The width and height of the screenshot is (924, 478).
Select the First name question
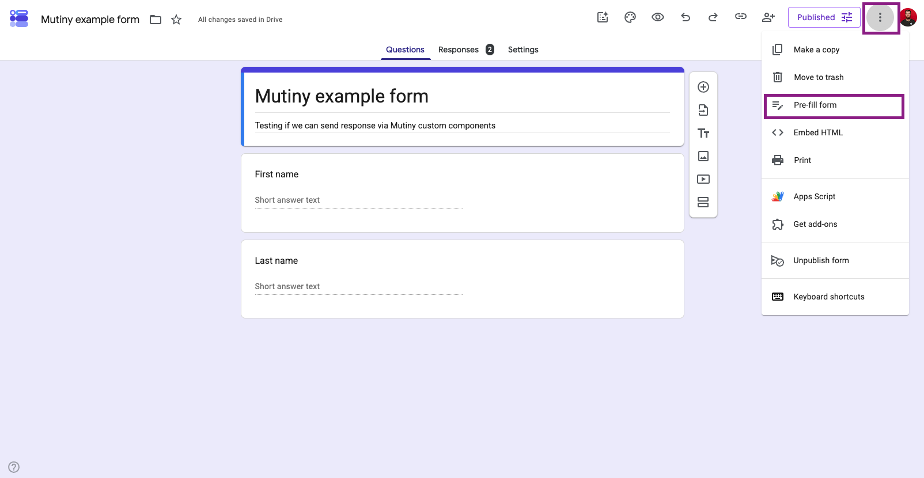463,193
